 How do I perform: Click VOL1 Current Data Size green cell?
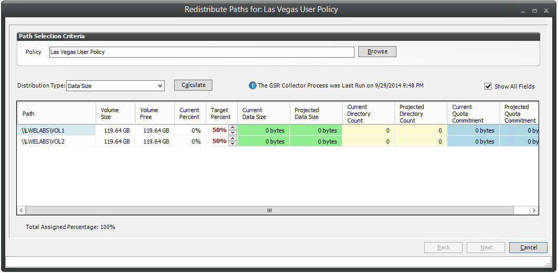263,130
